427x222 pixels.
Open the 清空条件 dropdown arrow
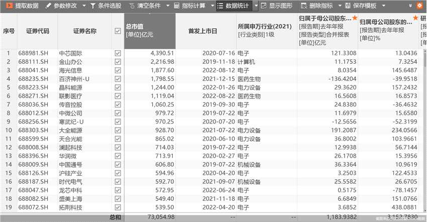(x=168, y=6)
